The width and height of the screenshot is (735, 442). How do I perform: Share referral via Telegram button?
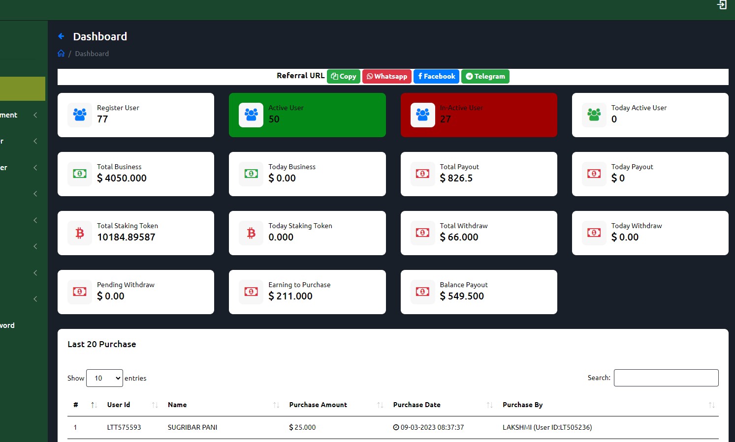485,76
